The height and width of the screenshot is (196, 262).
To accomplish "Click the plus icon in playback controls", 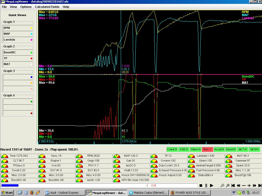I will pos(249,186).
